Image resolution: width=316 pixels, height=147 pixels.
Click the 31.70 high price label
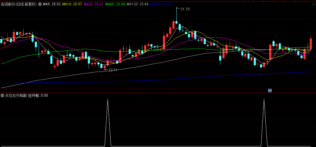point(185,9)
